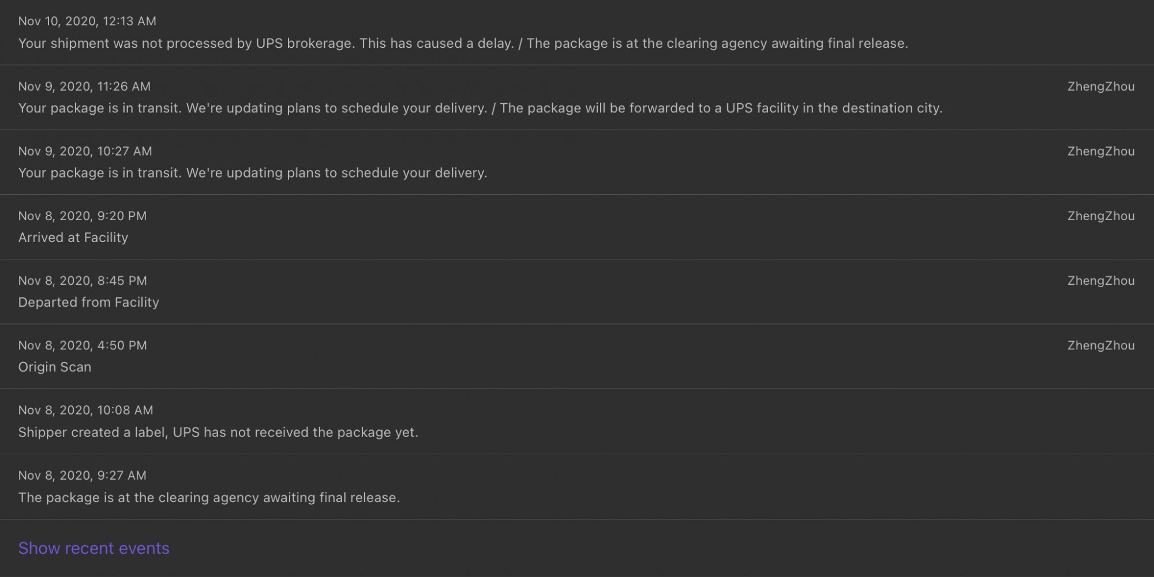The height and width of the screenshot is (577, 1154).
Task: Select the Nov 8, 8:45 PM timestamp
Action: [x=83, y=281]
